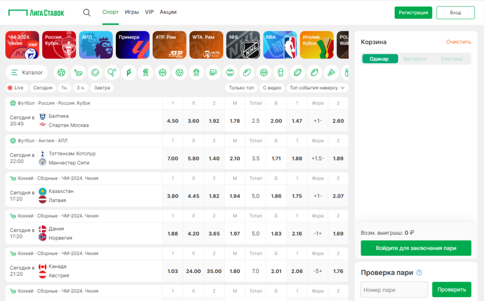The height and width of the screenshot is (301, 484).
Task: Open the АПЛ tournament tile
Action: click(x=95, y=45)
